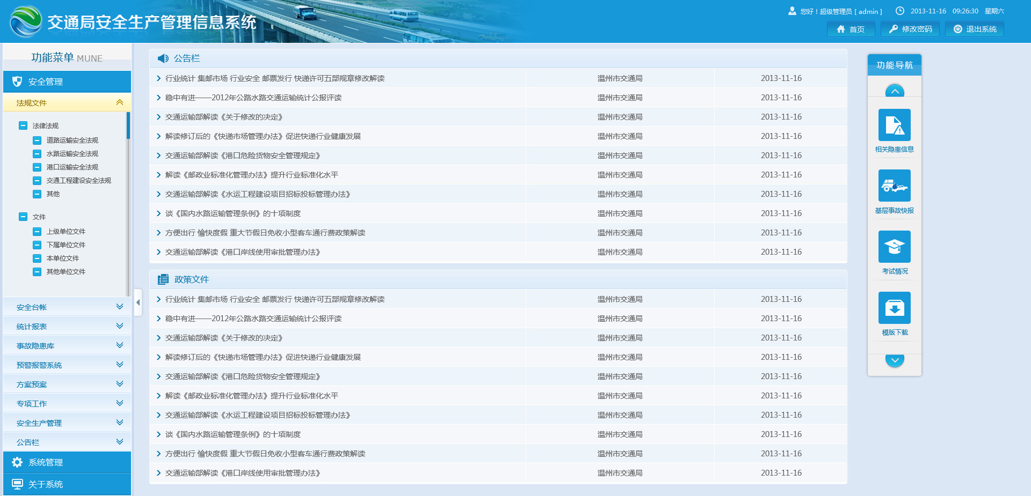Open 公告栏 notice 快递市场管理办法
This screenshot has width=1031, height=496.
point(263,136)
